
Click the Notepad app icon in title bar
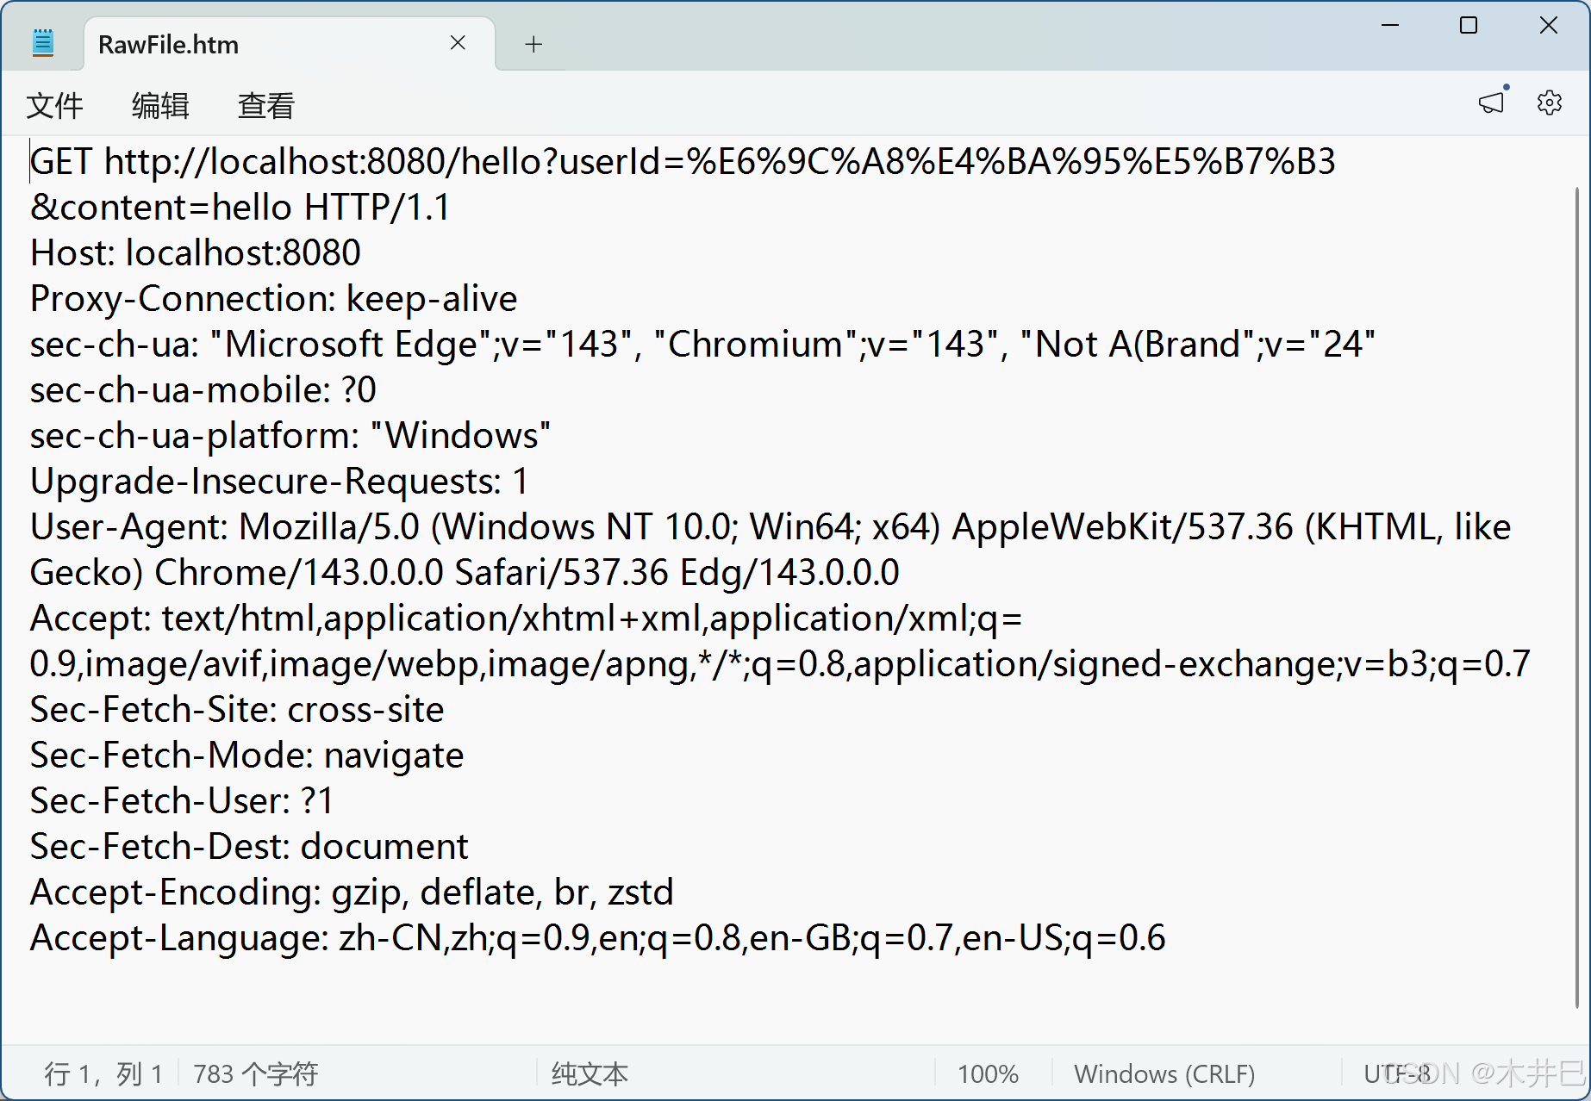click(43, 43)
